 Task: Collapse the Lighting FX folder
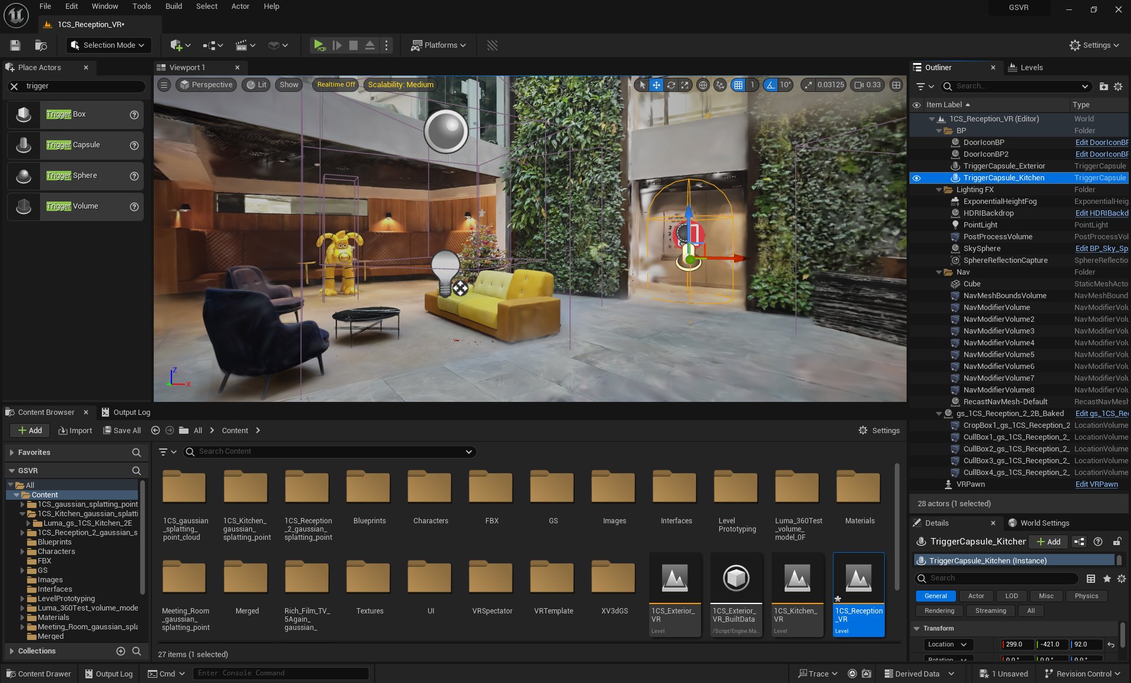tap(939, 190)
